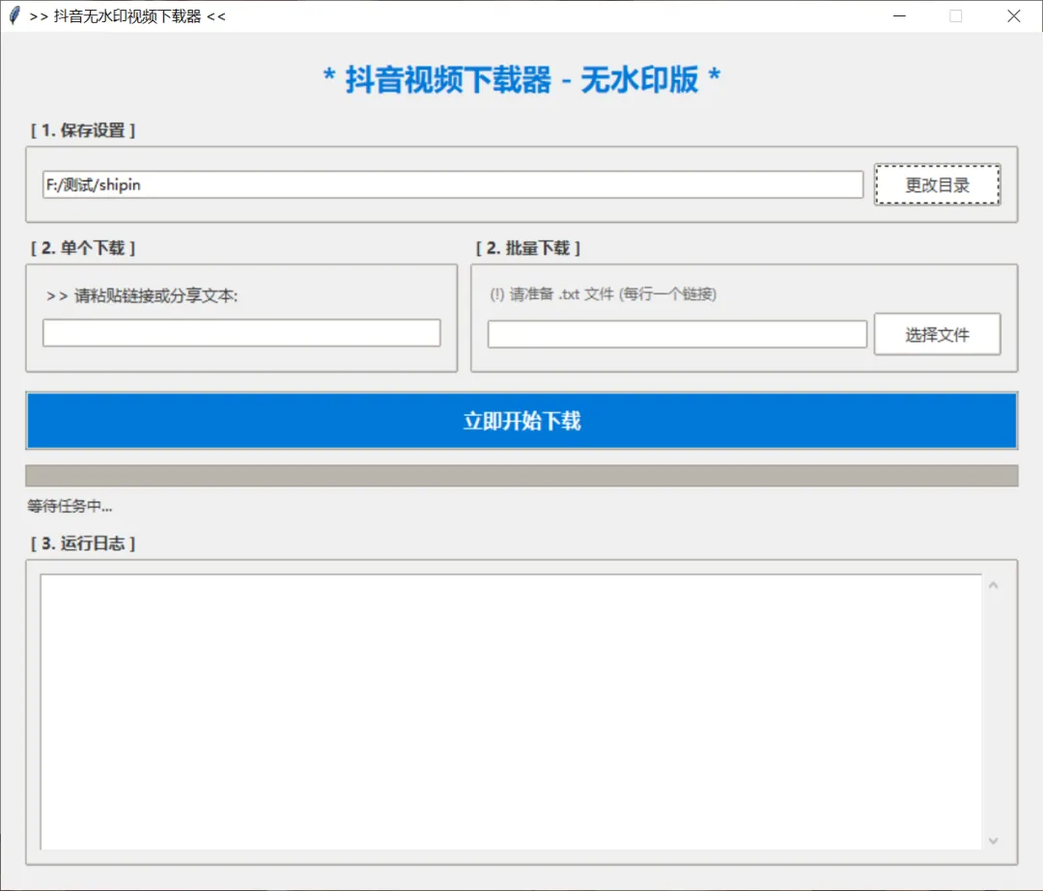Click the 选择文件 button

pyautogui.click(x=937, y=334)
